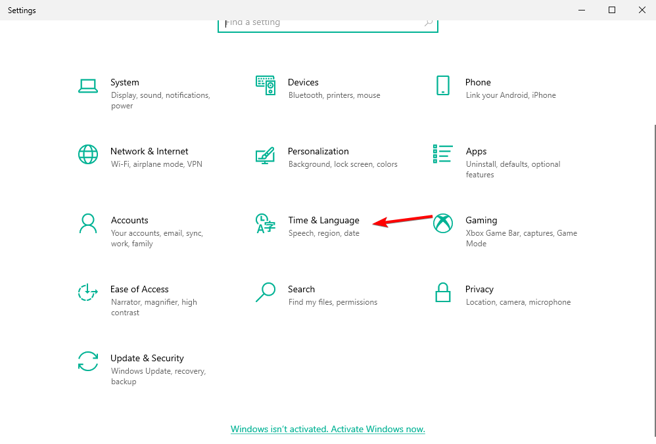Open the System settings title
Screen dimensions: 656x444
click(x=125, y=82)
